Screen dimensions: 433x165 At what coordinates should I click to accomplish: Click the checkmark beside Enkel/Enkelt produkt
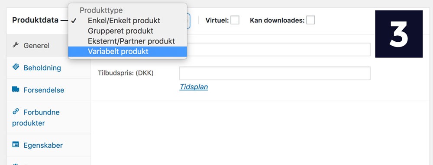click(74, 21)
